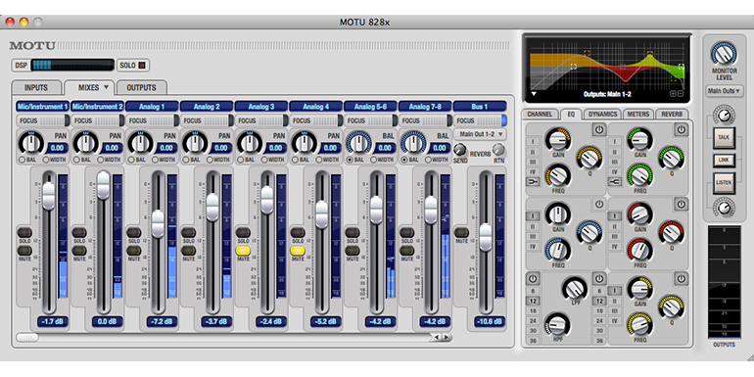Open the Main Out 1-2 dropdown on Bus 1
Viewport: 754px width, 377px height.
480,134
